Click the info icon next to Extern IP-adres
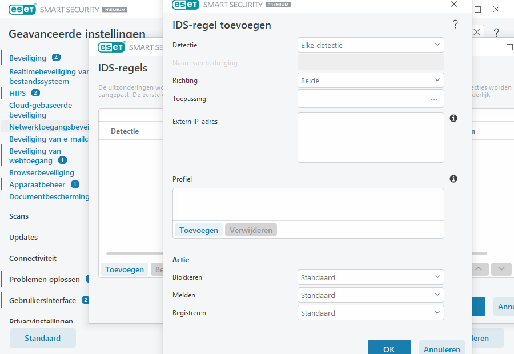Viewport: 514px width, 354px height. 453,118
